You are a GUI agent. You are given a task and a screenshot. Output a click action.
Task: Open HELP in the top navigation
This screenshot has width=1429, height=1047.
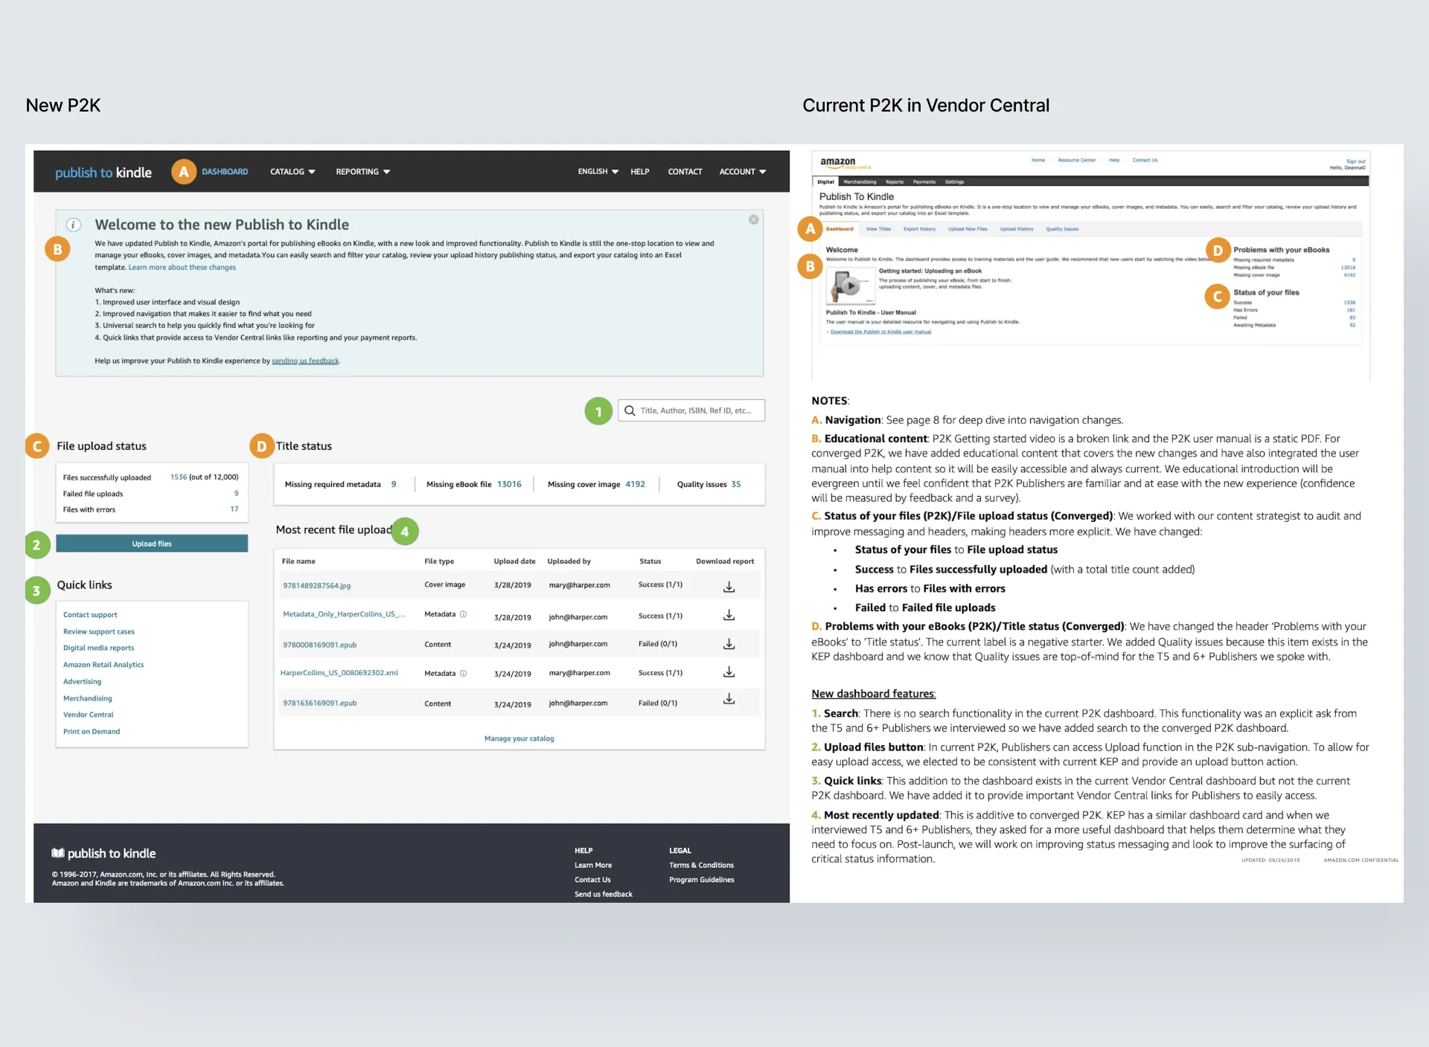pos(639,172)
